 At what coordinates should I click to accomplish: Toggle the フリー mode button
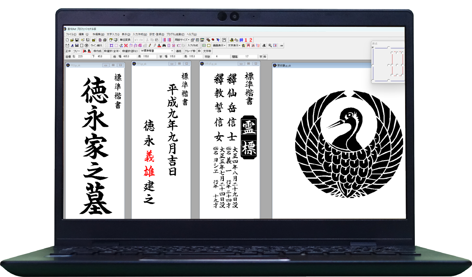click(76, 51)
